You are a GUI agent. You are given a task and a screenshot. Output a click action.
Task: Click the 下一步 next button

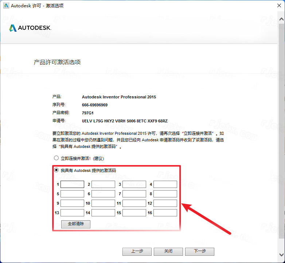pos(200,252)
